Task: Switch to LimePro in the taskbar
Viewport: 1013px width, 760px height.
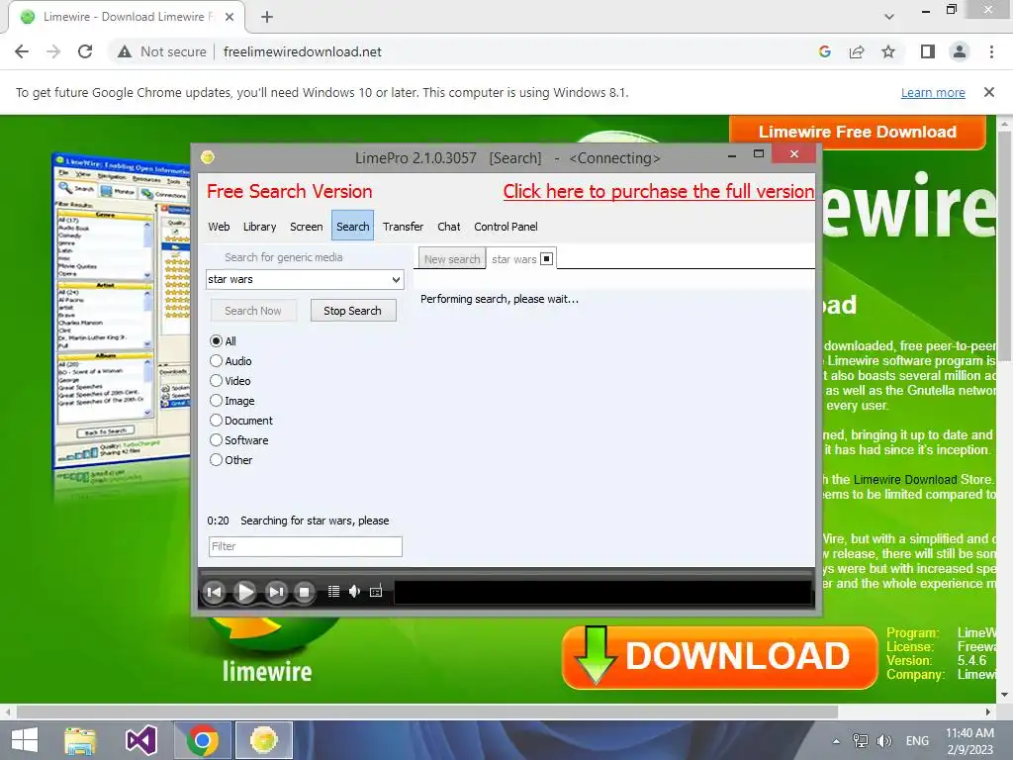Action: pyautogui.click(x=263, y=740)
